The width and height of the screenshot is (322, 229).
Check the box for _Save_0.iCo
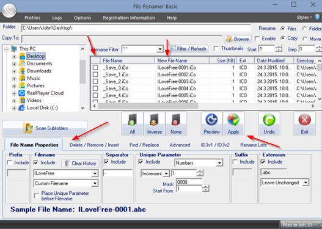[95, 68]
